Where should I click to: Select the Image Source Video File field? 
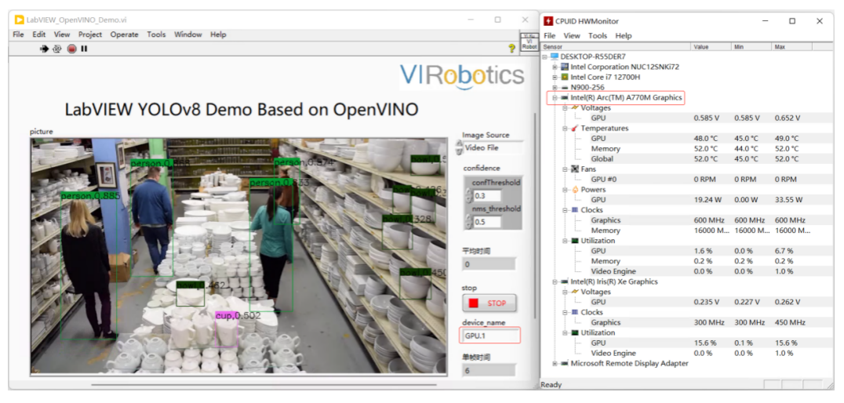point(493,147)
